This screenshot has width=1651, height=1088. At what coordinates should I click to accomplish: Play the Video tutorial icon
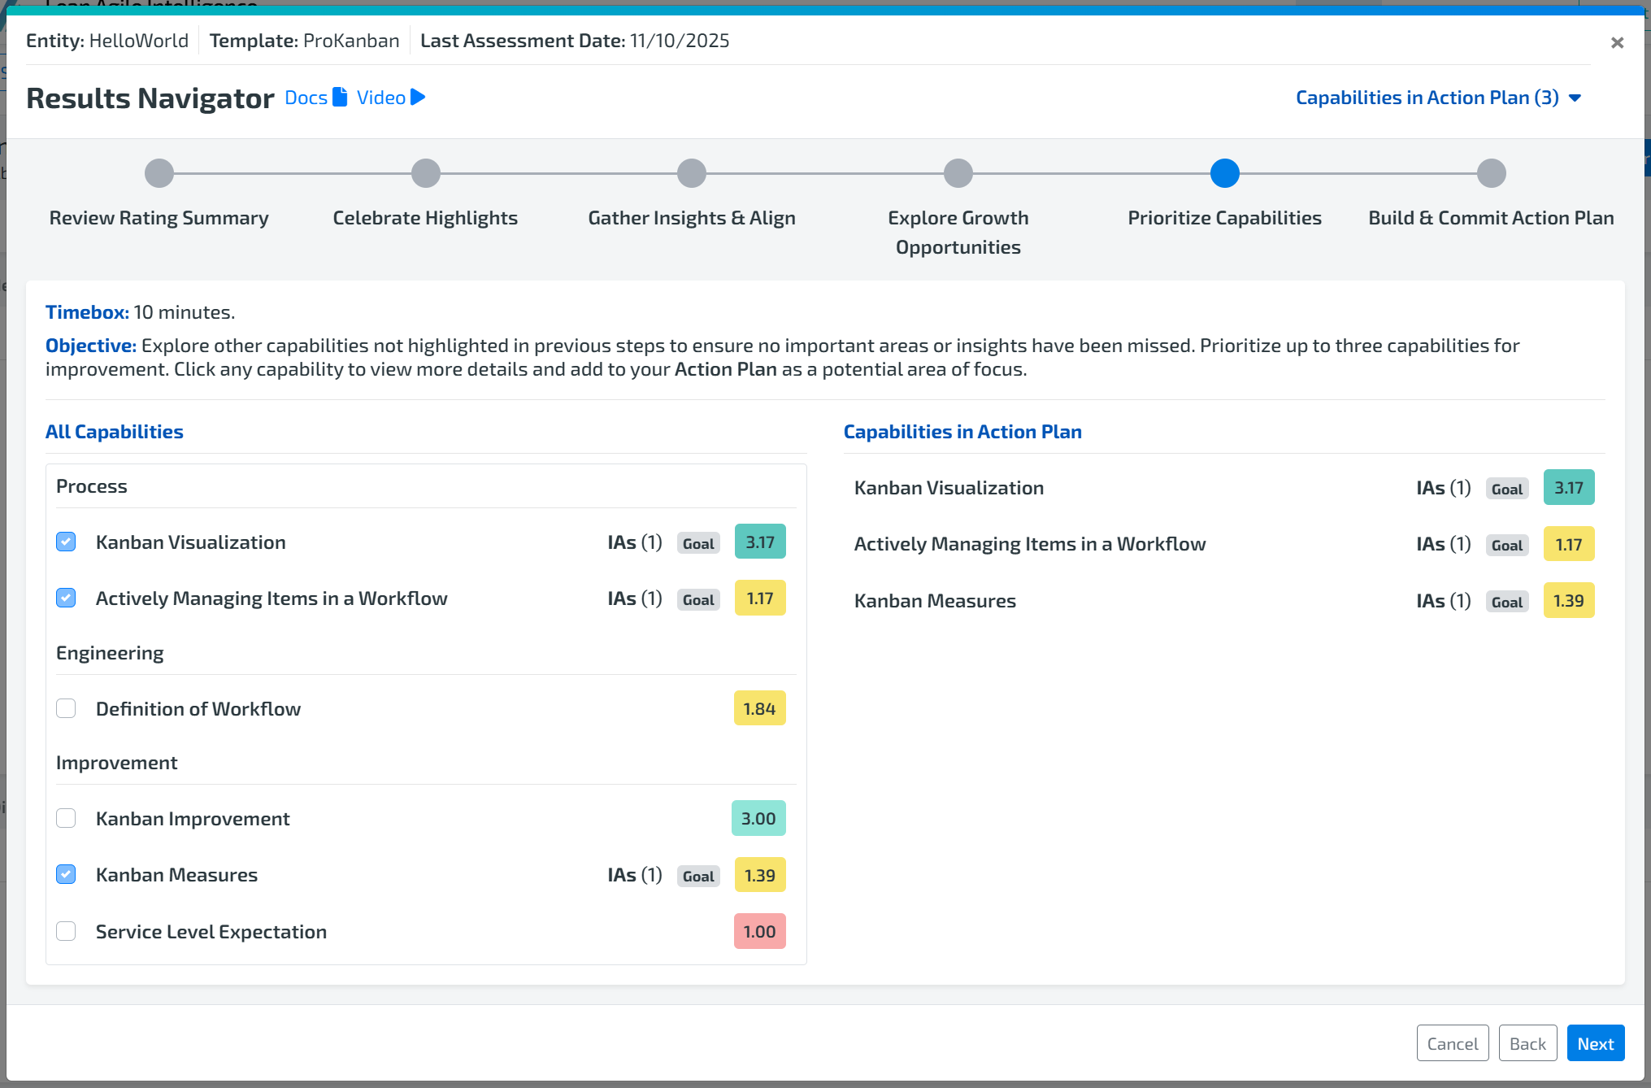click(418, 98)
